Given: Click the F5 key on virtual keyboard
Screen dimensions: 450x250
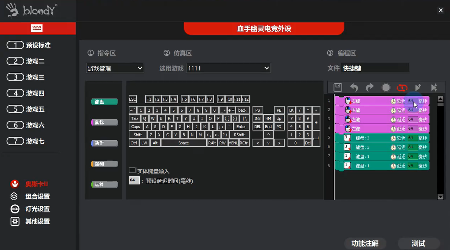Looking at the screenshot, I should coord(185,99).
